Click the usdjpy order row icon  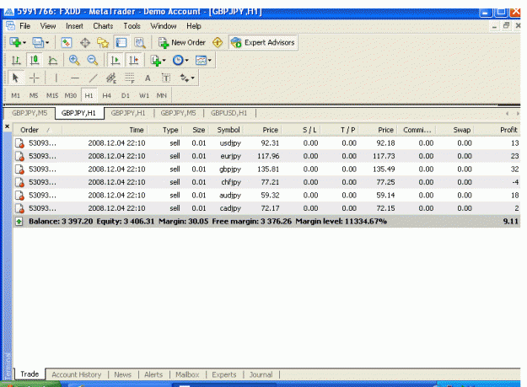coord(20,143)
